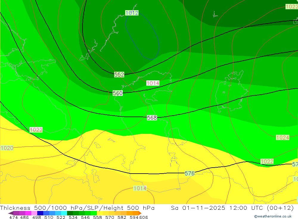Open the weatheronline.co.uk copyright link
This screenshot has width=298, height=219.
[x=273, y=216]
